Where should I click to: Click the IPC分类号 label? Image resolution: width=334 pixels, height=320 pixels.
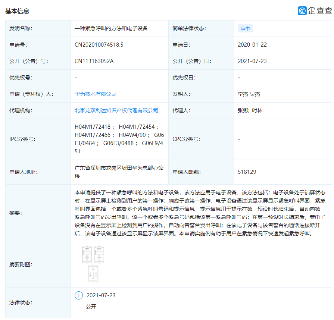tap(22, 139)
